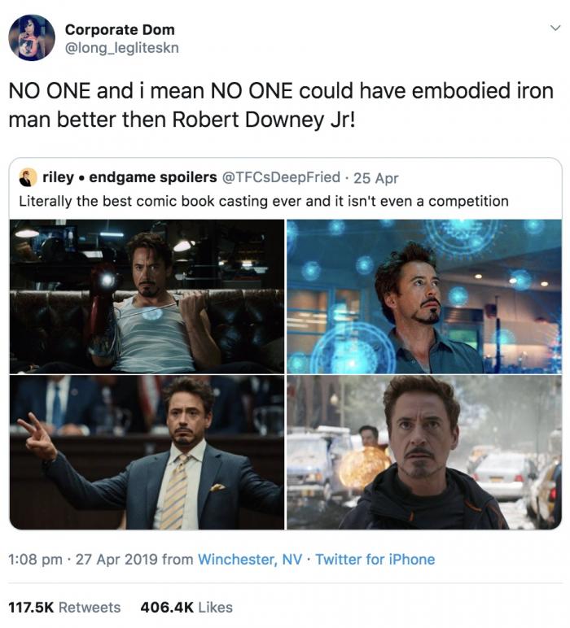Open riley • endgame spoilers profile name
570x628 pixels.
(130, 177)
